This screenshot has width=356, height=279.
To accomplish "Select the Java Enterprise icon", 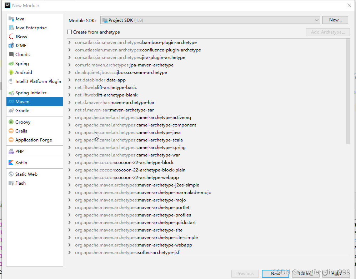I will 11,28.
